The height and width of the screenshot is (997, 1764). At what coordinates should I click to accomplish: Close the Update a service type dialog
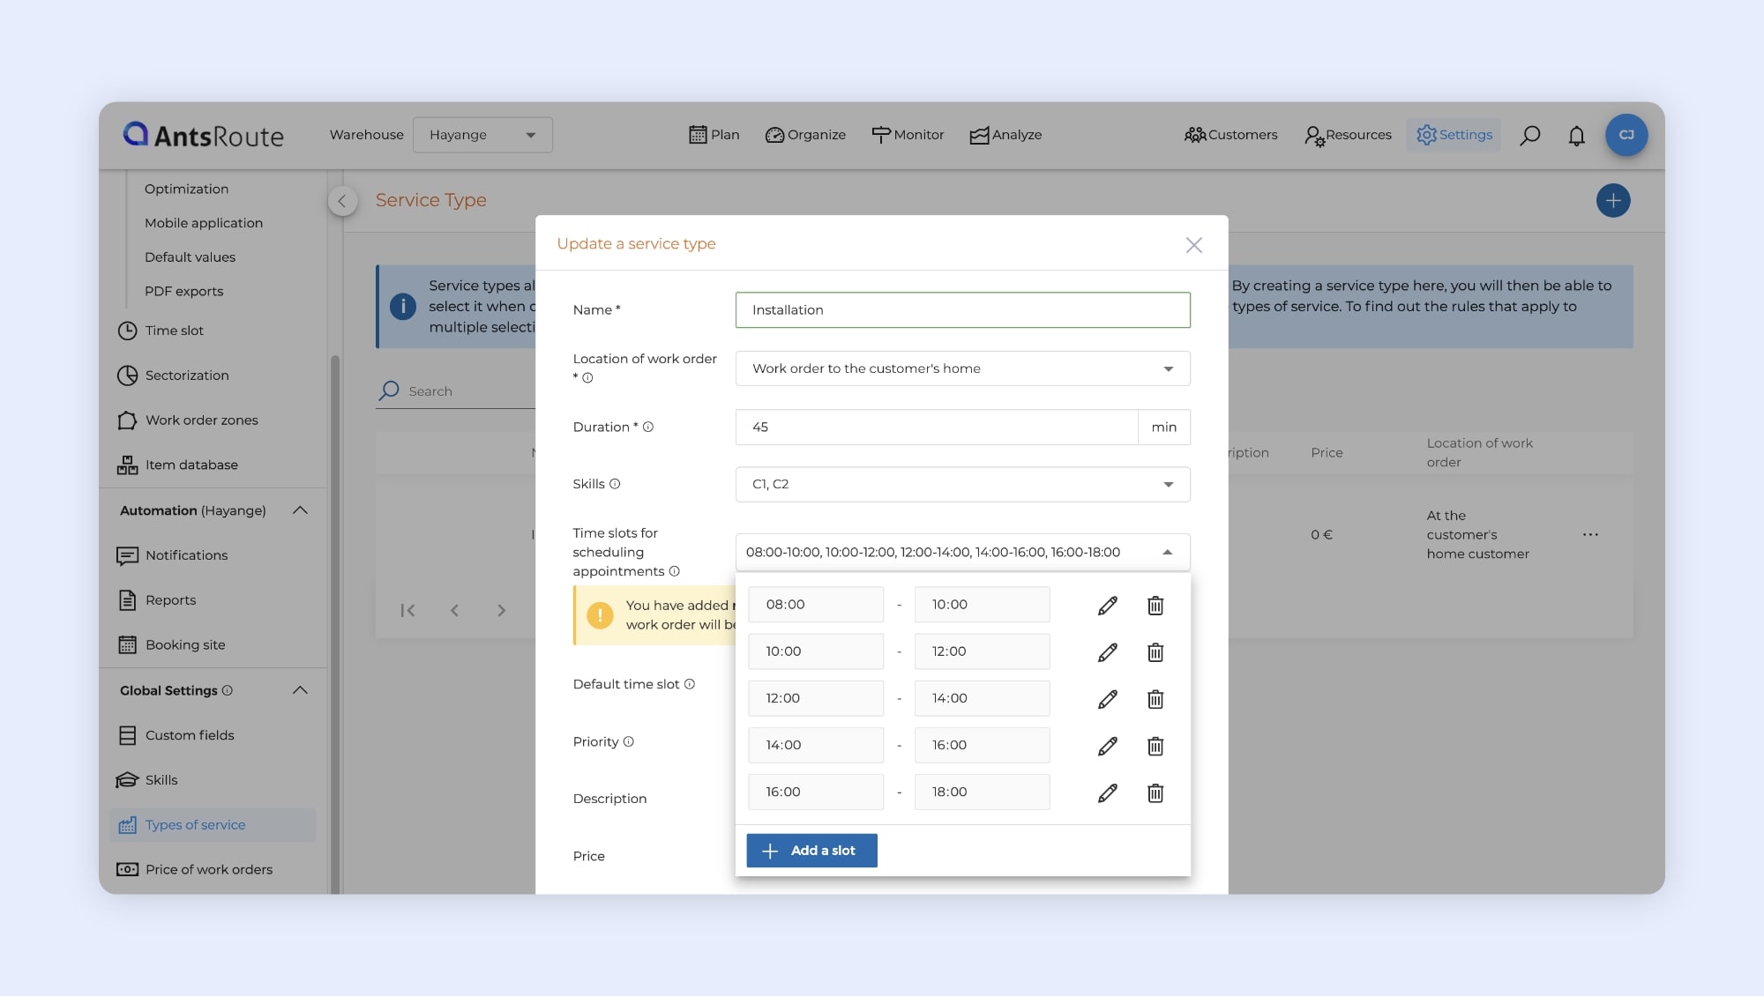(1193, 245)
